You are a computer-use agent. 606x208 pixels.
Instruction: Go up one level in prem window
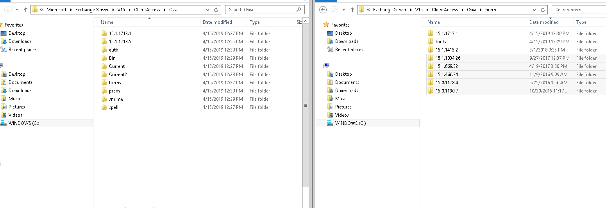click(x=352, y=10)
